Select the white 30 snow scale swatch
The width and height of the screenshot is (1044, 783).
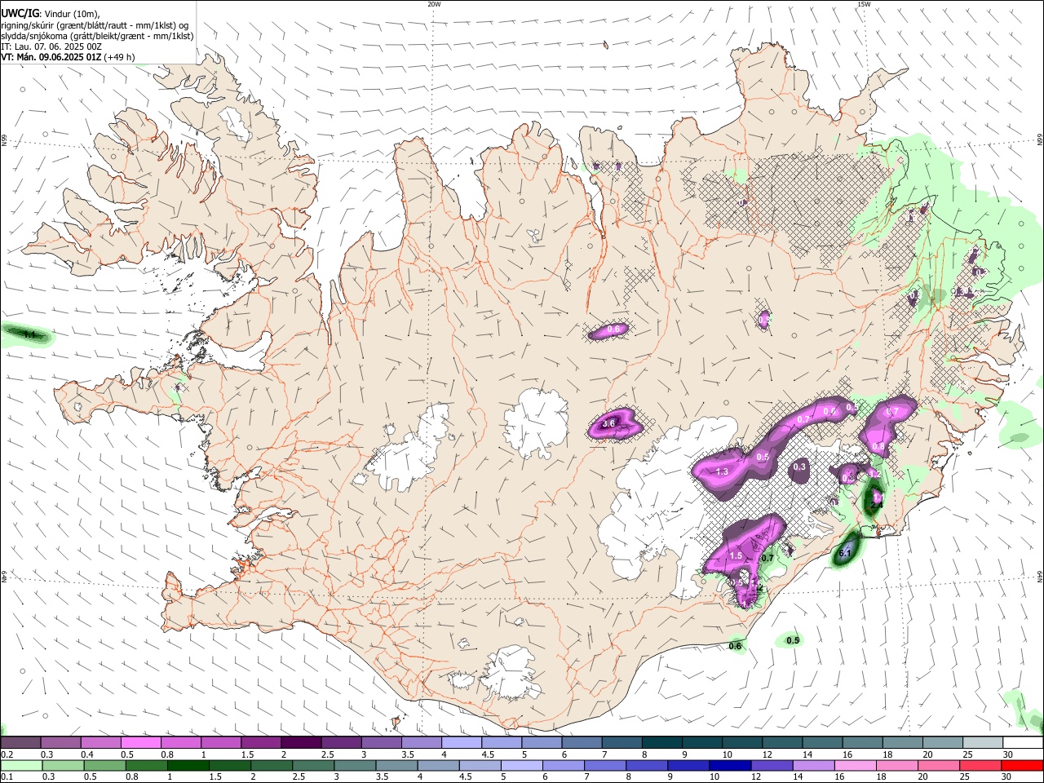[x=1022, y=742]
